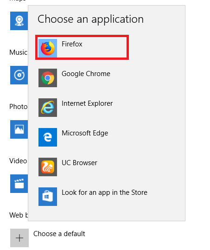Click Choose a default text
The width and height of the screenshot is (210, 250).
[x=59, y=234]
